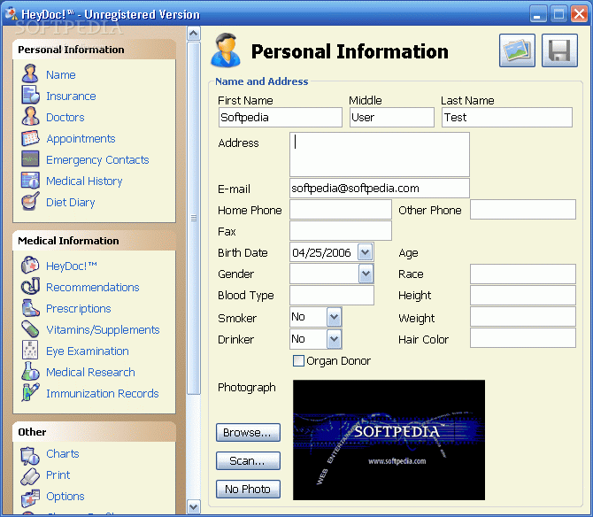
Task: Open Immunization Records link
Action: pos(103,393)
